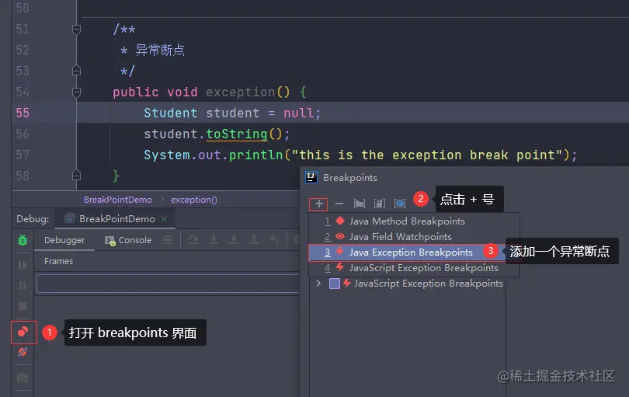Click gutter line number 55
Image resolution: width=629 pixels, height=397 pixels.
click(x=23, y=113)
